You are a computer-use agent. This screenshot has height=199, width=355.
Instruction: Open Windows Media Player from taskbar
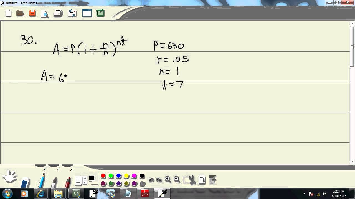(x=24, y=194)
